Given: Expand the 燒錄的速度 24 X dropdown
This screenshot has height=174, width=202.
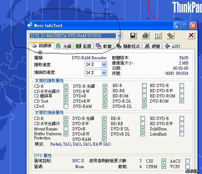Looking at the screenshot, I should [x=104, y=73].
